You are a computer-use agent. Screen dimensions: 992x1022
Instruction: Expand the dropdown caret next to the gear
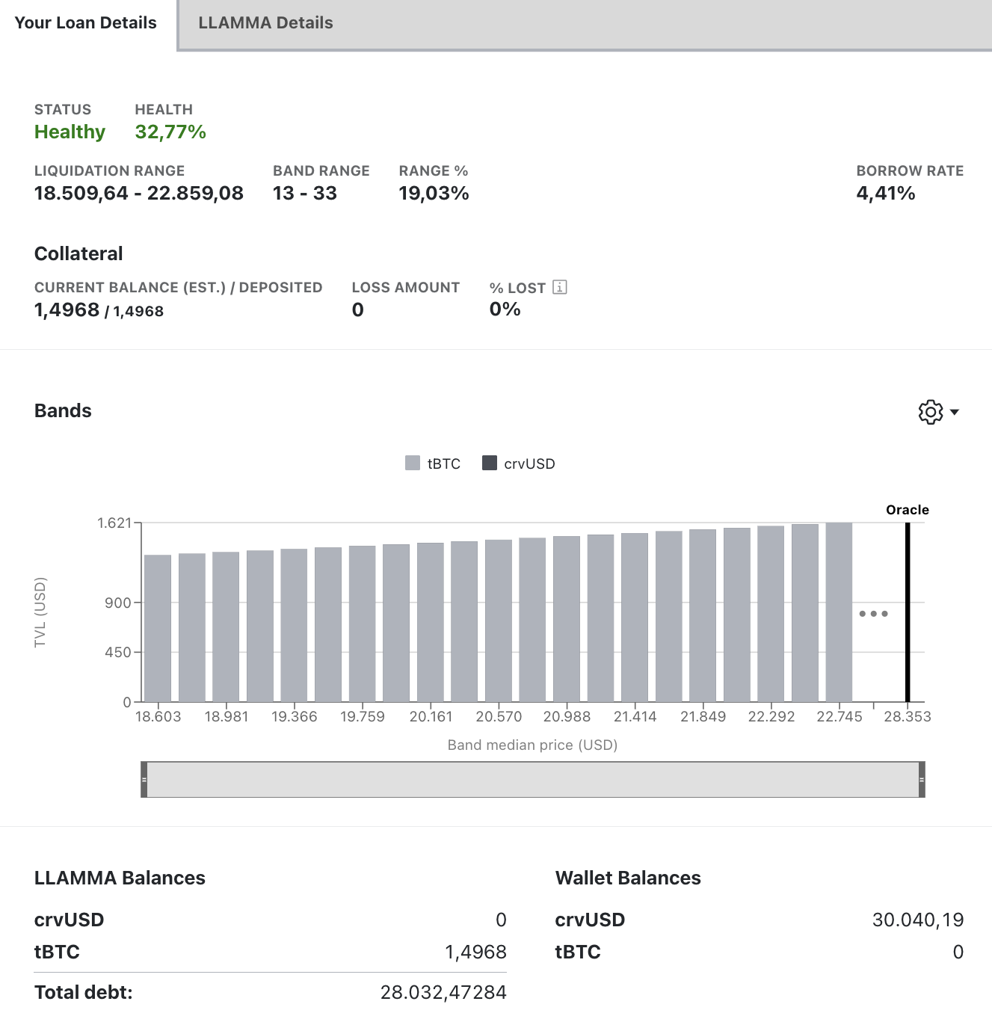(x=955, y=412)
